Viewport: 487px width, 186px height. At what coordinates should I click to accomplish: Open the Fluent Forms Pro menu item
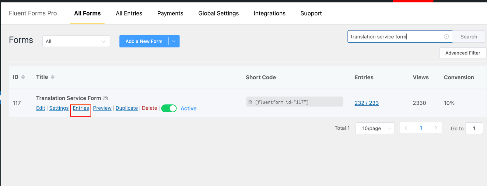point(33,13)
